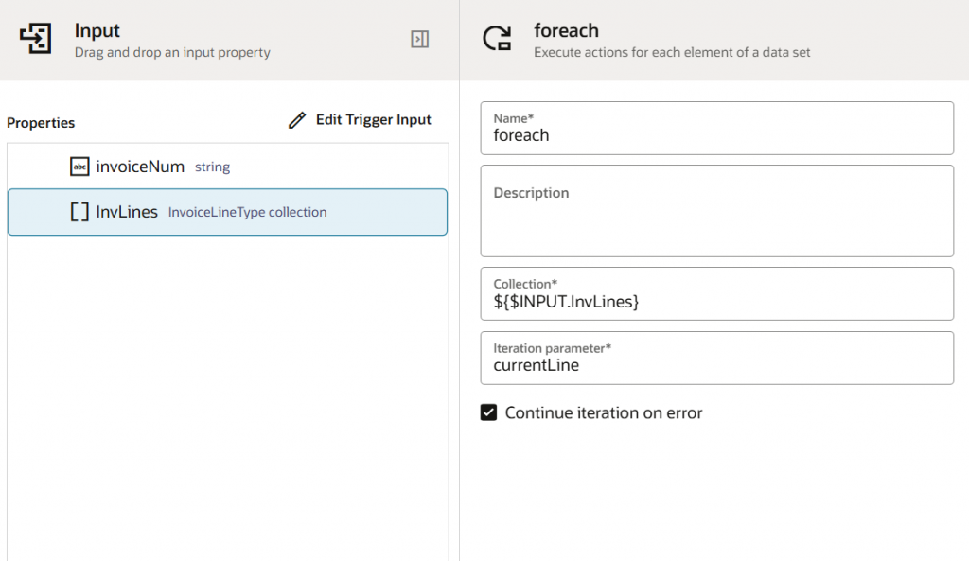
Task: Select the InvLines property row
Action: coord(227,212)
